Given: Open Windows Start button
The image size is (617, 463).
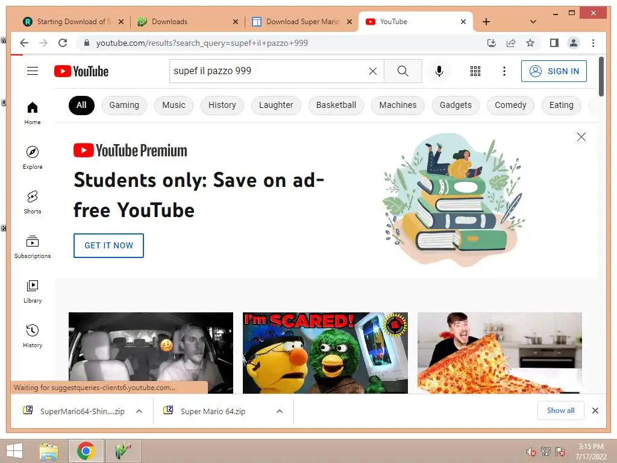Looking at the screenshot, I should point(14,451).
